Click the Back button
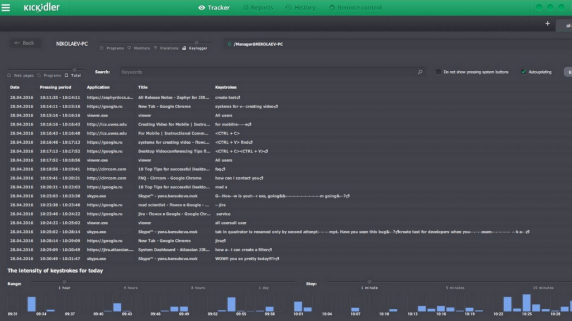 [x=25, y=43]
